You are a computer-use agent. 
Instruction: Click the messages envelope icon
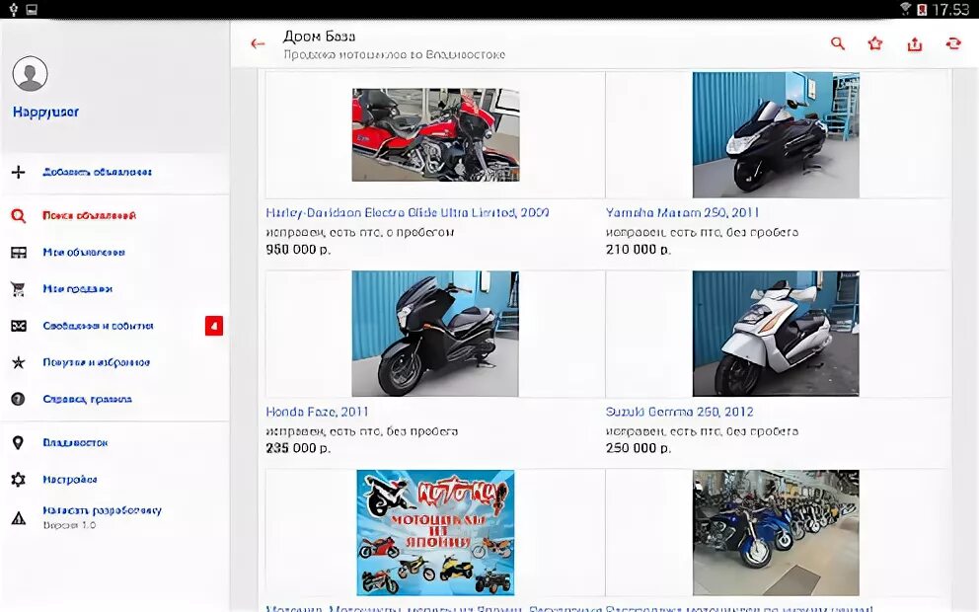click(19, 326)
